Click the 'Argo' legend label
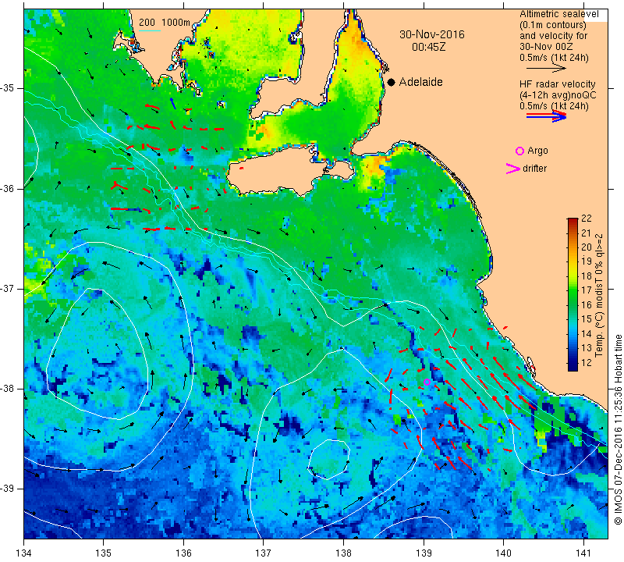624x562 pixels. coord(537,151)
